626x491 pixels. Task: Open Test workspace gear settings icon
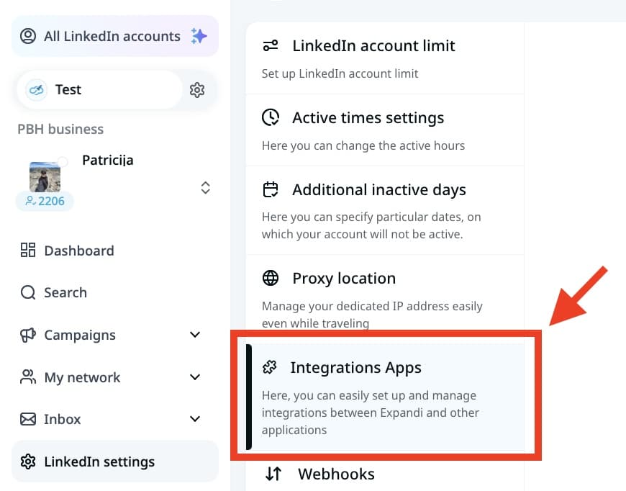(197, 90)
